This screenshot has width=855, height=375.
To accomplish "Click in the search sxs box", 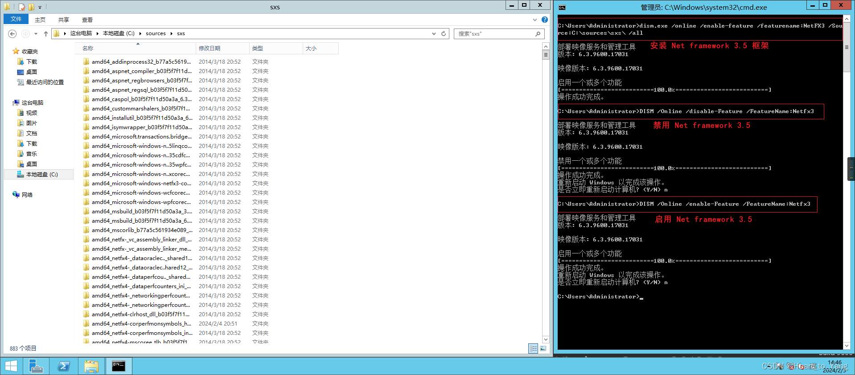I will (494, 34).
